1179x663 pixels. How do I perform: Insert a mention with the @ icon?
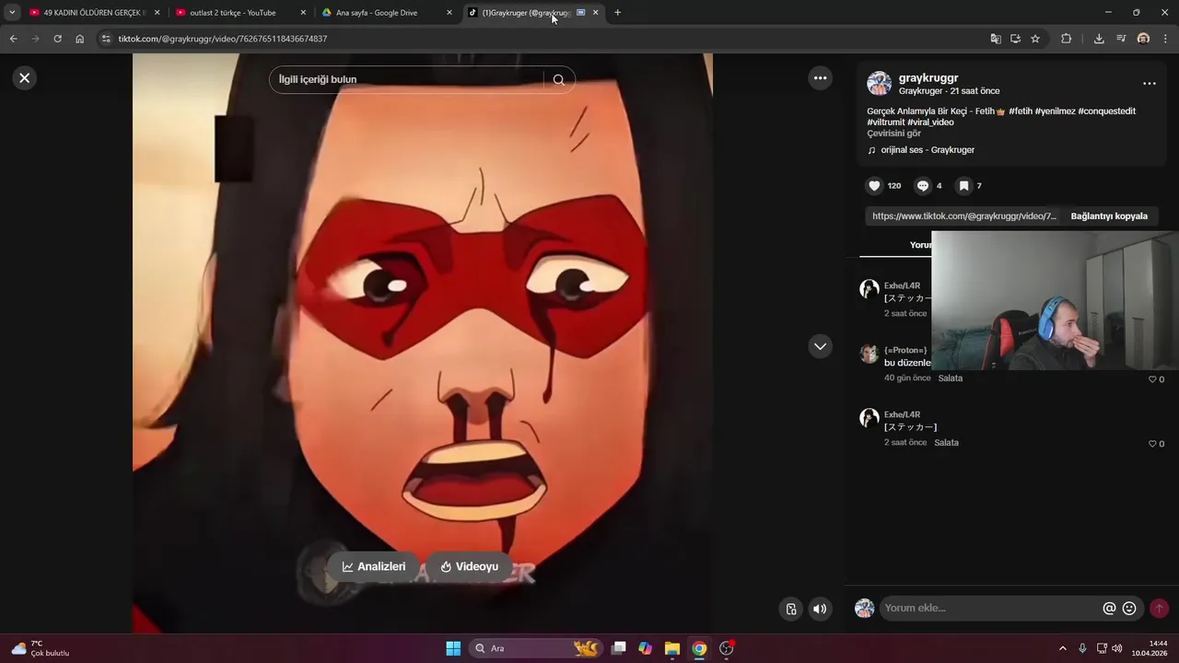tap(1109, 609)
